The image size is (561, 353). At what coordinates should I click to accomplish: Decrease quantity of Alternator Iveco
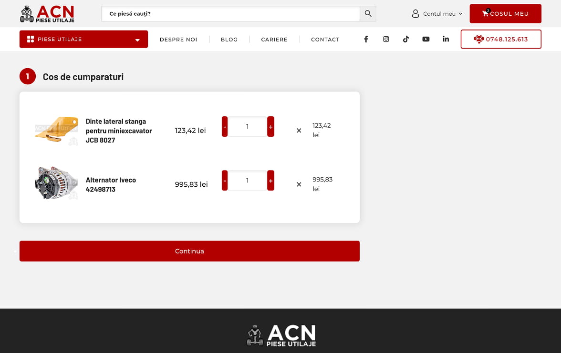pyautogui.click(x=225, y=181)
